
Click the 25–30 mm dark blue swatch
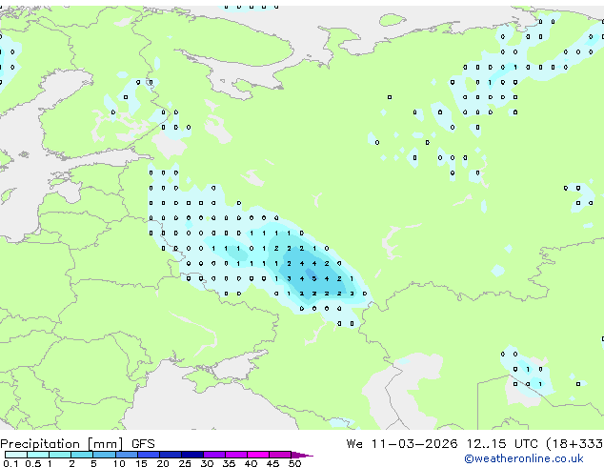click(x=192, y=455)
